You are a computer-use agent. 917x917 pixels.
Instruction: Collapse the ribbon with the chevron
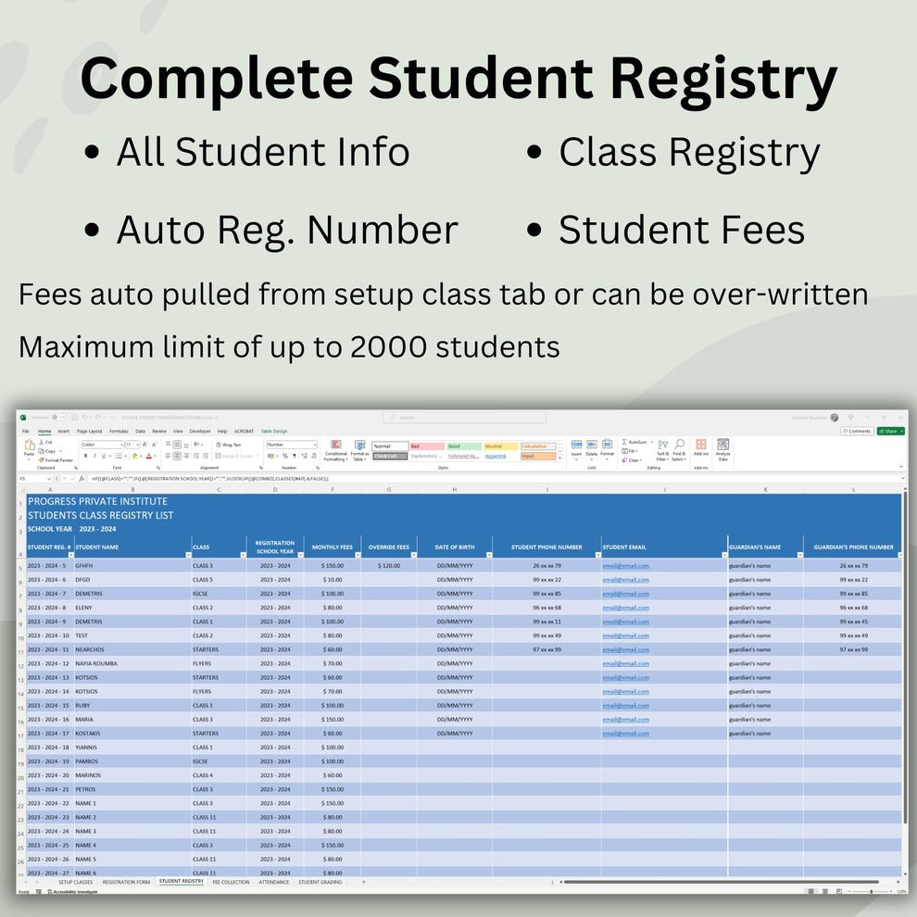click(901, 467)
